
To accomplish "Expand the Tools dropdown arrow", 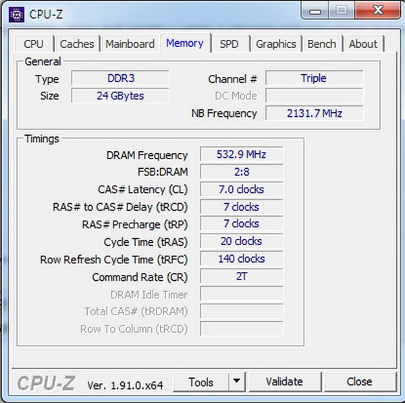I will click(237, 382).
